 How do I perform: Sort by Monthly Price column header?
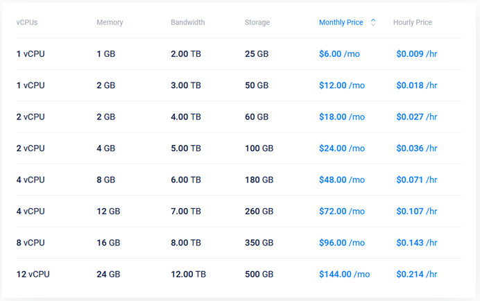point(341,22)
